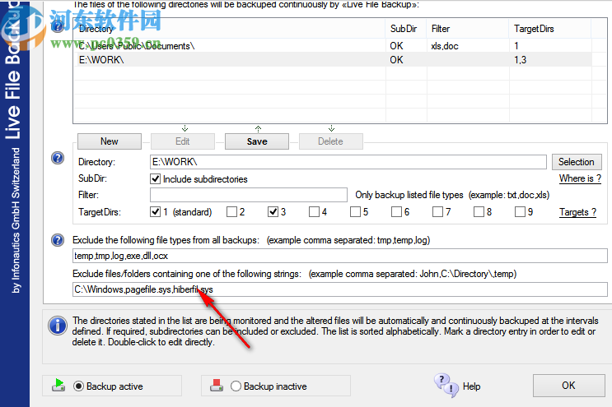The height and width of the screenshot is (407, 612).
Task: Select the Backup inactive radio button
Action: (236, 386)
